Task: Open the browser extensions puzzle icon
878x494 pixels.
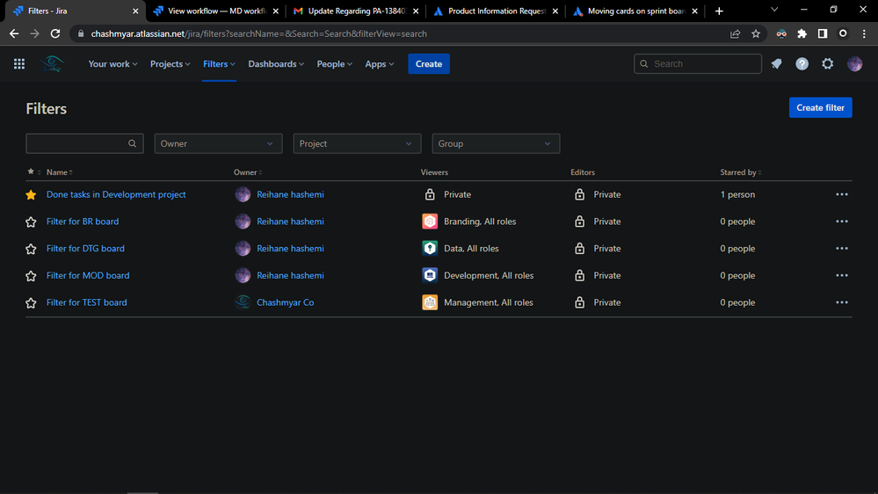Action: pyautogui.click(x=802, y=33)
